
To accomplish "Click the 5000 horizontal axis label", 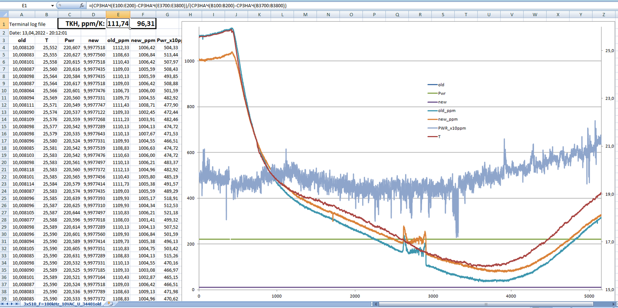I will click(589, 296).
